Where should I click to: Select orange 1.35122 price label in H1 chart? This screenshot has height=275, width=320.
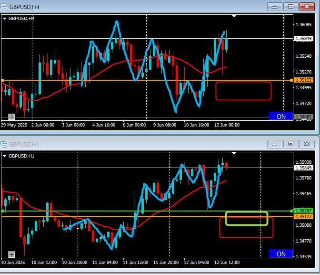[303, 216]
